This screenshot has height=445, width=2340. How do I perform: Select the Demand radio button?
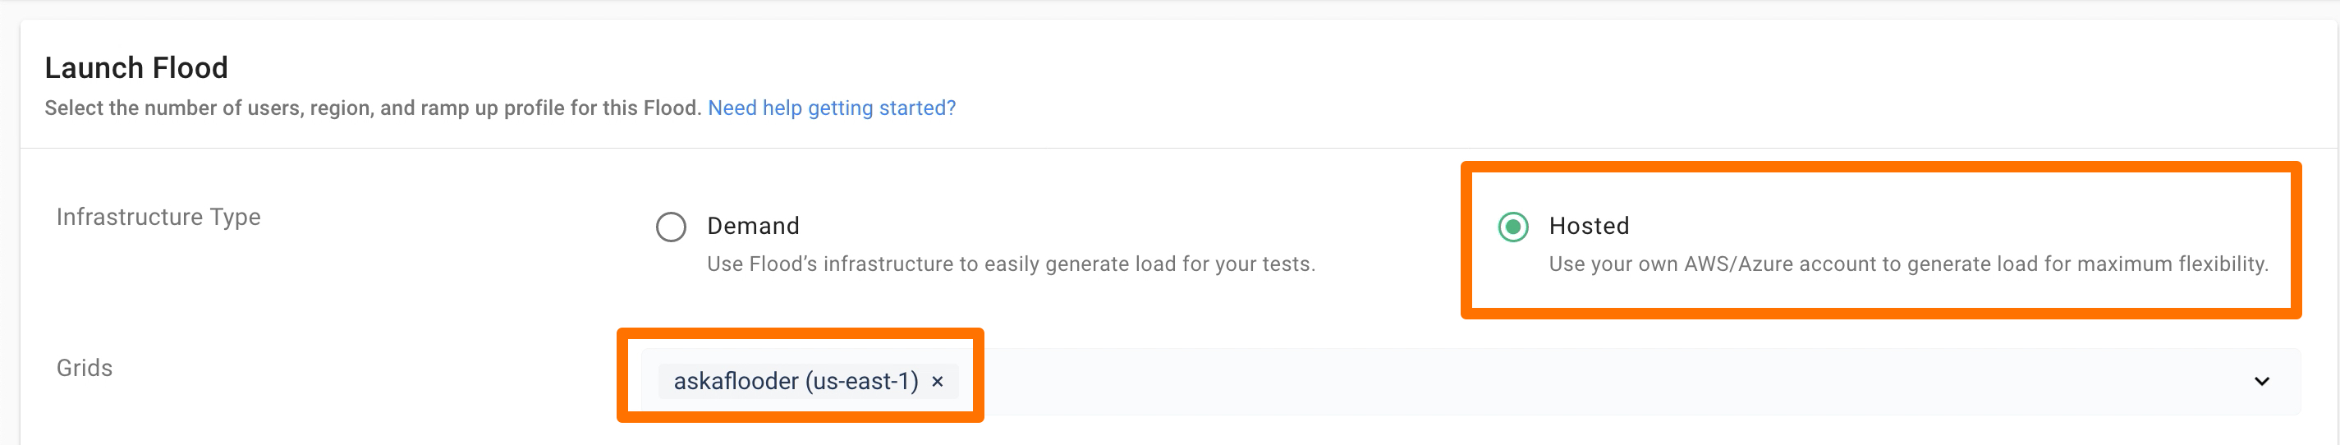click(670, 226)
